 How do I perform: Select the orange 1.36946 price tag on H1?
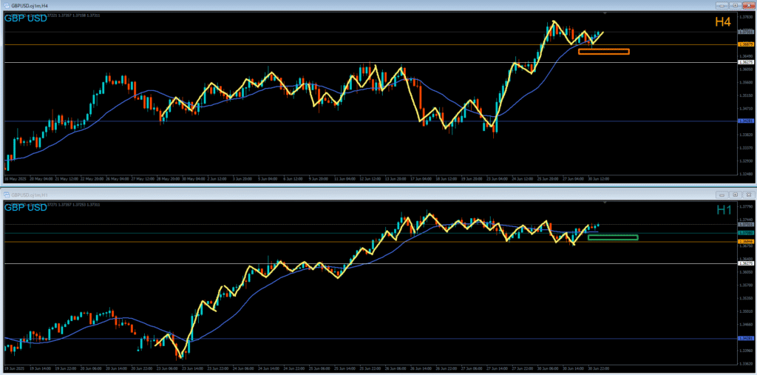(747, 240)
